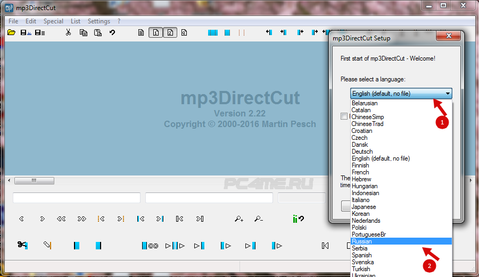Go to previous cue, orange dashed marker
The image size is (479, 277).
(101, 219)
